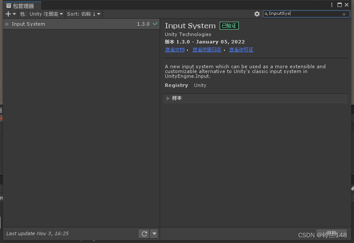
Task: Click the Remove button at bottom right
Action: (331, 233)
